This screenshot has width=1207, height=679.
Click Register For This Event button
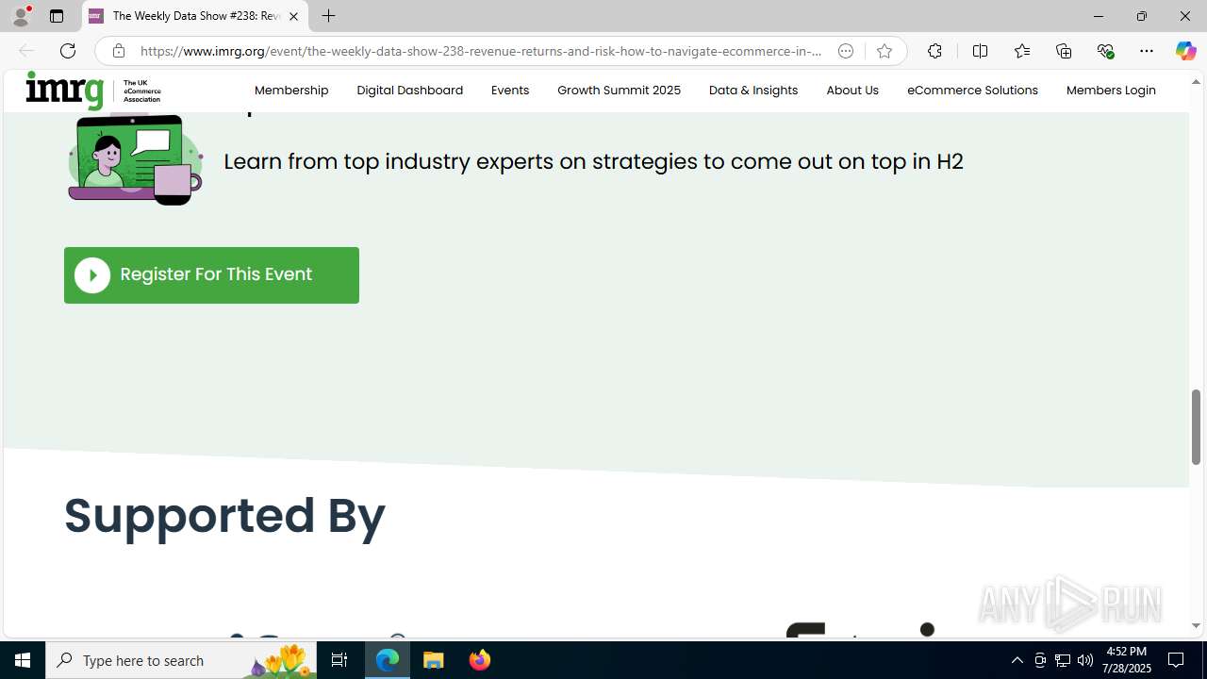coord(211,275)
